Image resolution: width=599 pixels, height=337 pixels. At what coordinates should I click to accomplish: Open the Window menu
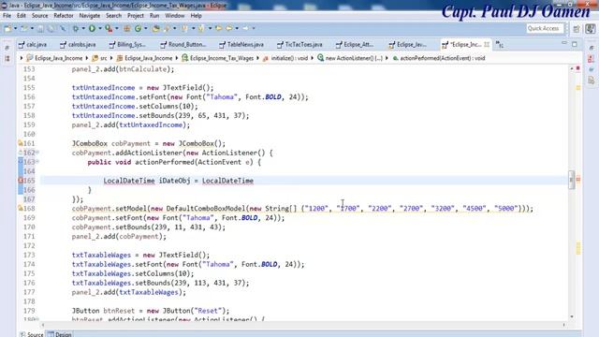[x=175, y=16]
